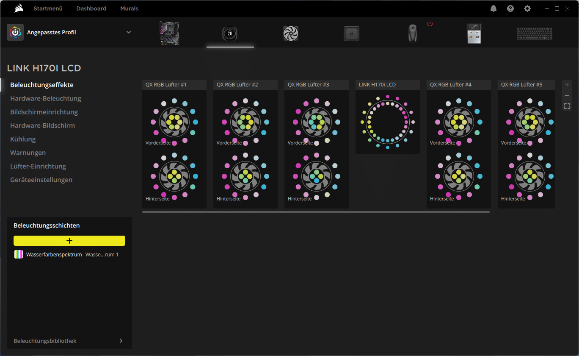Open the USB wireless receiver device
579x356 pixels.
[x=474, y=33]
